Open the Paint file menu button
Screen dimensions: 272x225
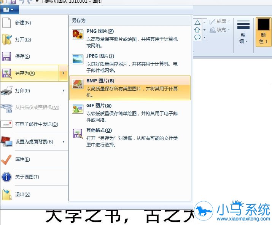coord(10,10)
